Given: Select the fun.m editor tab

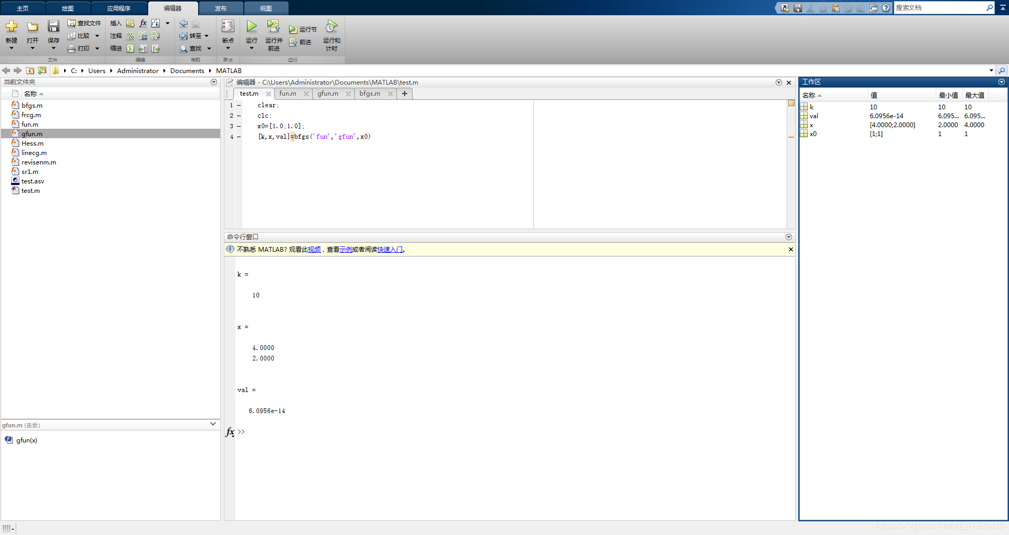Looking at the screenshot, I should pyautogui.click(x=288, y=94).
